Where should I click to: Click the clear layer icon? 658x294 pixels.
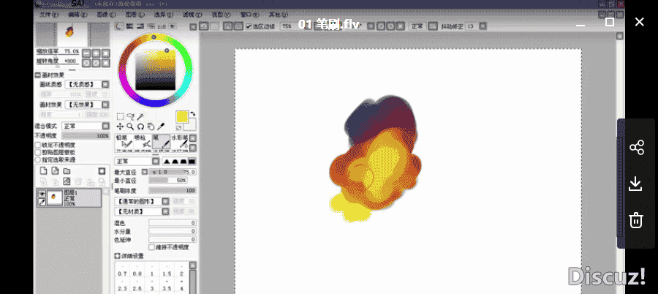tap(67, 181)
